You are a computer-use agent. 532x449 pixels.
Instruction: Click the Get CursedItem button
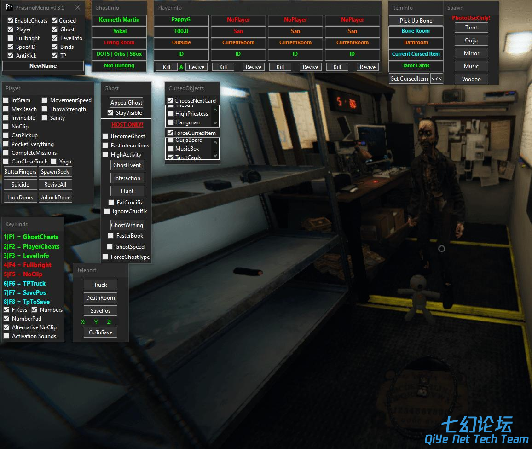coord(409,78)
